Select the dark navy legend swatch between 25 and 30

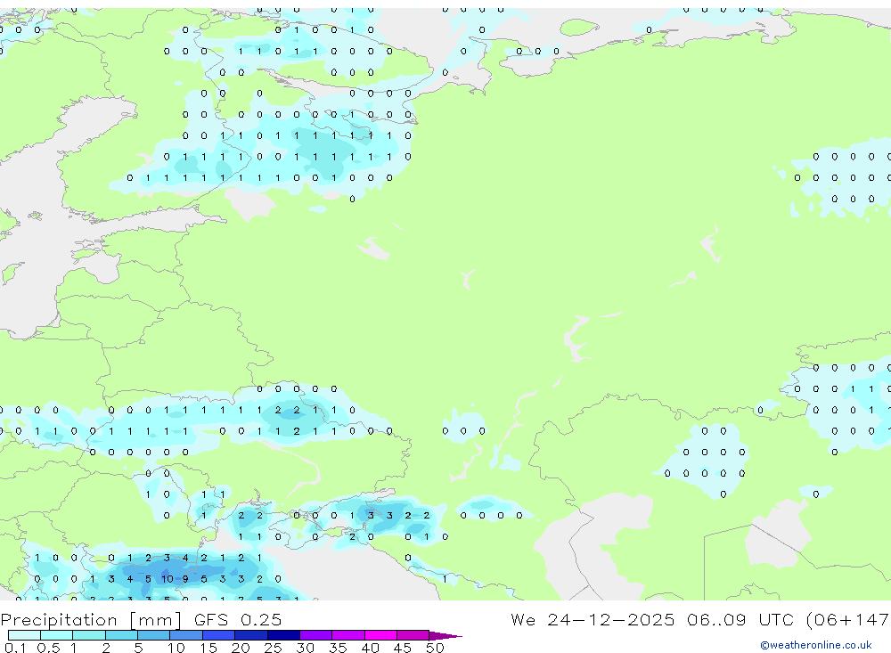click(283, 635)
